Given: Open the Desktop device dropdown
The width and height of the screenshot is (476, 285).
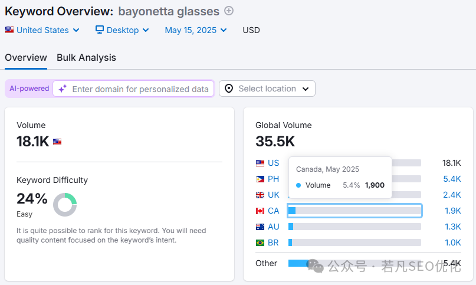Looking at the screenshot, I should [x=122, y=30].
